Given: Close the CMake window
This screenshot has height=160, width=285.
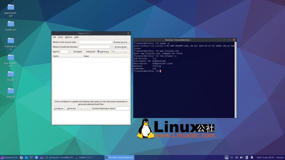Looking at the screenshot, I should [128, 33].
